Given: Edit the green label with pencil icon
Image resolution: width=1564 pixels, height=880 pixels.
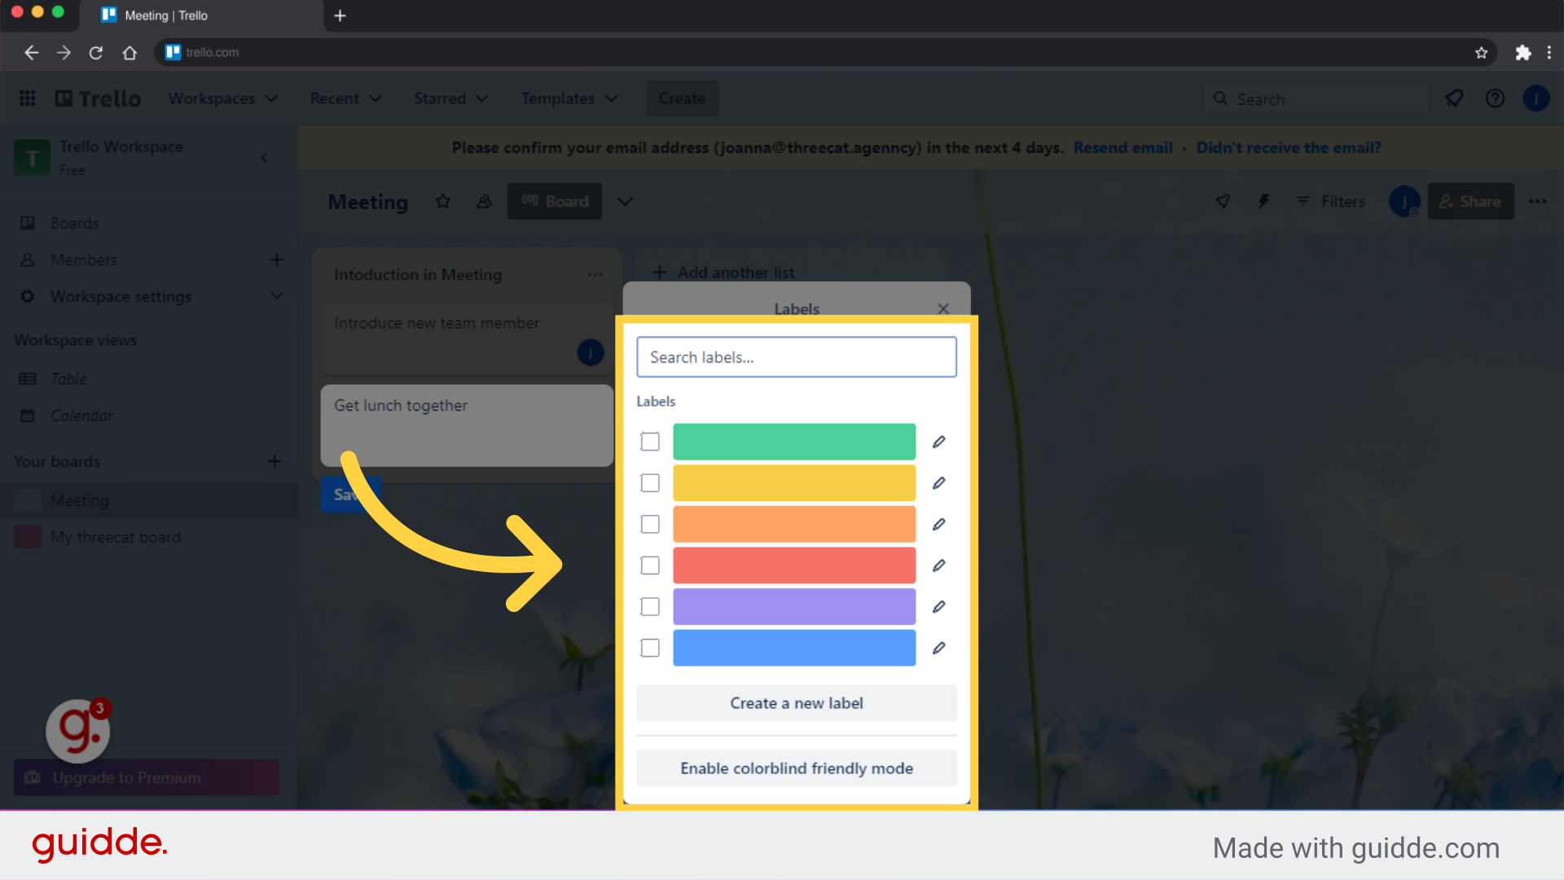Looking at the screenshot, I should point(938,442).
